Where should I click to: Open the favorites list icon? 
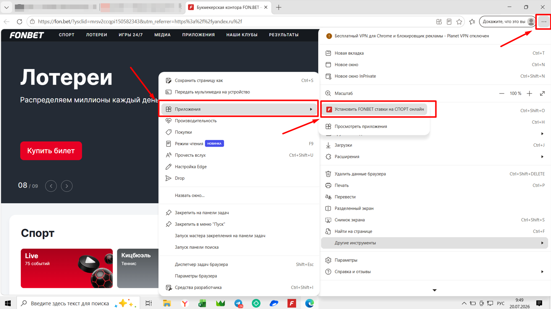pyautogui.click(x=472, y=22)
